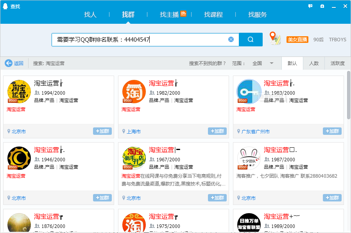Switch to 找课程 tab
Viewport: 351px width, 233px height.
(x=213, y=14)
